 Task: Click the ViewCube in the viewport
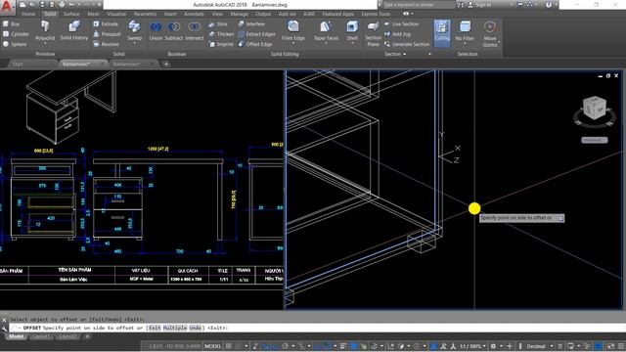pos(595,108)
